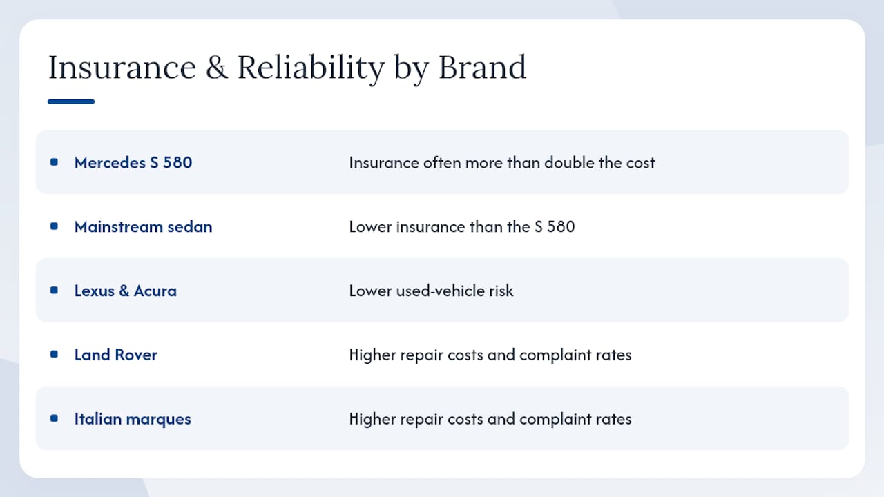Viewport: 884px width, 497px height.
Task: Click the shaded Lexus & Acura row background
Action: [x=442, y=291]
